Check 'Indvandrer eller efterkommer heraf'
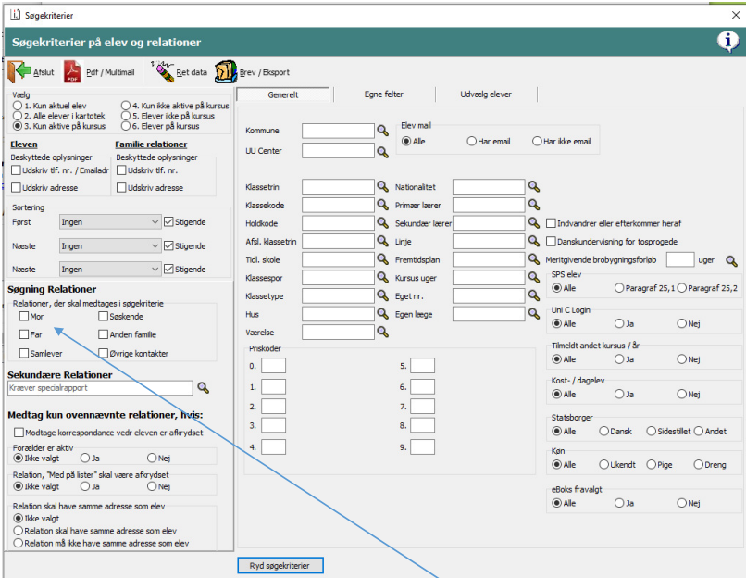 click(551, 223)
